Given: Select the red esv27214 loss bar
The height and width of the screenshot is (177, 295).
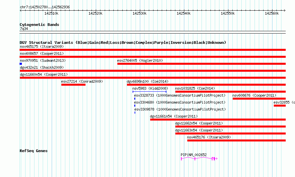Looking at the screenshot, I should click(x=73, y=85).
